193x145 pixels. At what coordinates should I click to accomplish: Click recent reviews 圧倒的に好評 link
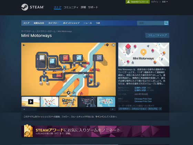[x=140, y=88]
